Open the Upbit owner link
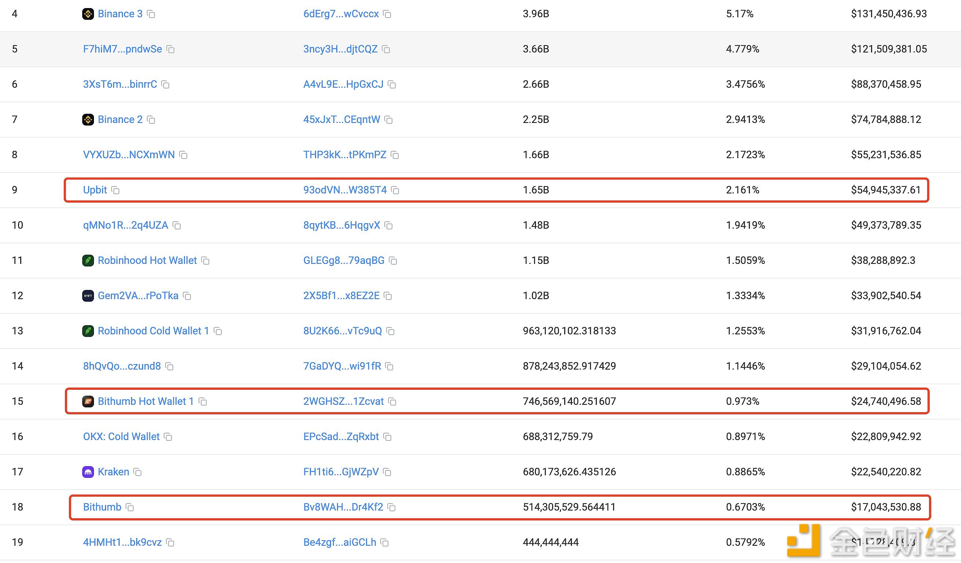 95,190
